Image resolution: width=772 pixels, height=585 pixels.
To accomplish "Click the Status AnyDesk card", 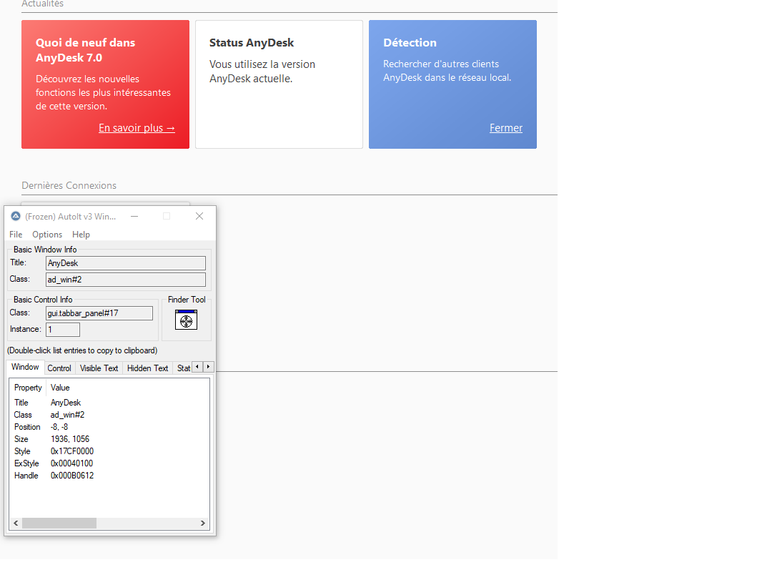I will 279,84.
